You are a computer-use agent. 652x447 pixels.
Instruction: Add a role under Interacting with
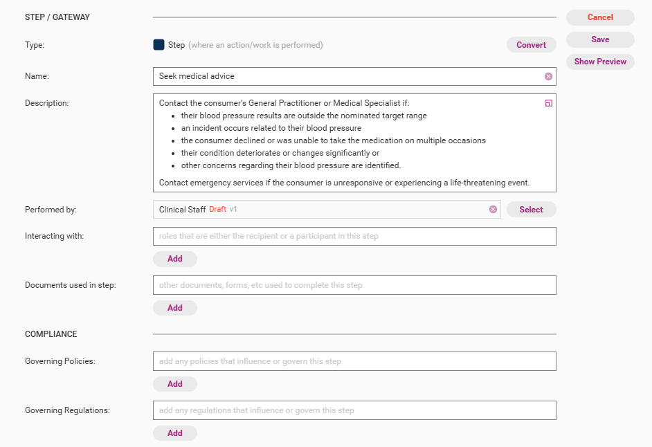tap(174, 259)
